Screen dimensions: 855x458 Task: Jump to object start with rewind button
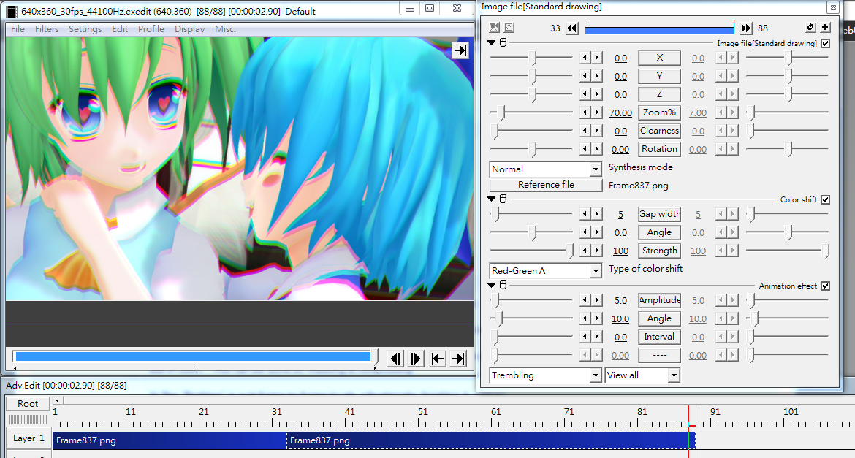[572, 28]
